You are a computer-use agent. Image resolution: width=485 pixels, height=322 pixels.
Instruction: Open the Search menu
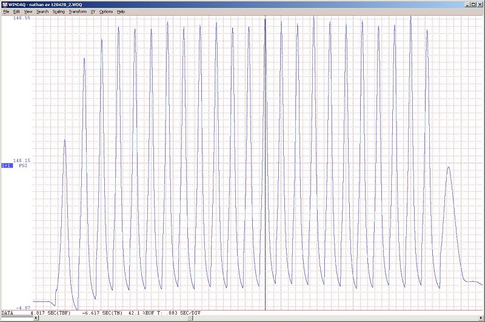pyautogui.click(x=42, y=11)
